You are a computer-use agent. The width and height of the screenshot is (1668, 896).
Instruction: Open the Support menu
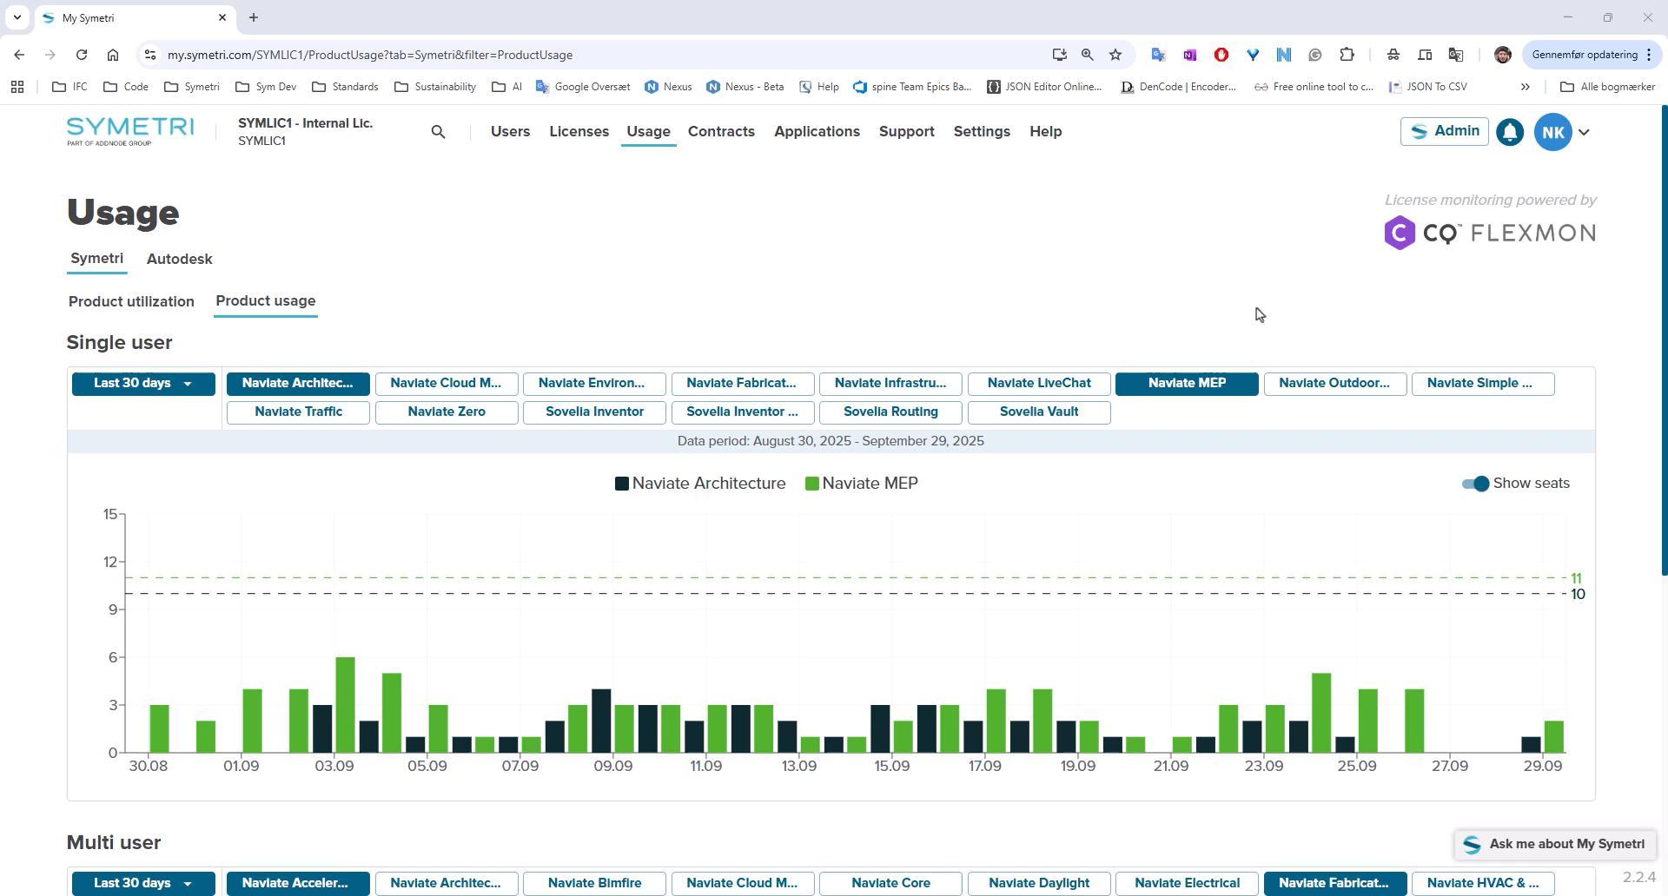(x=906, y=132)
